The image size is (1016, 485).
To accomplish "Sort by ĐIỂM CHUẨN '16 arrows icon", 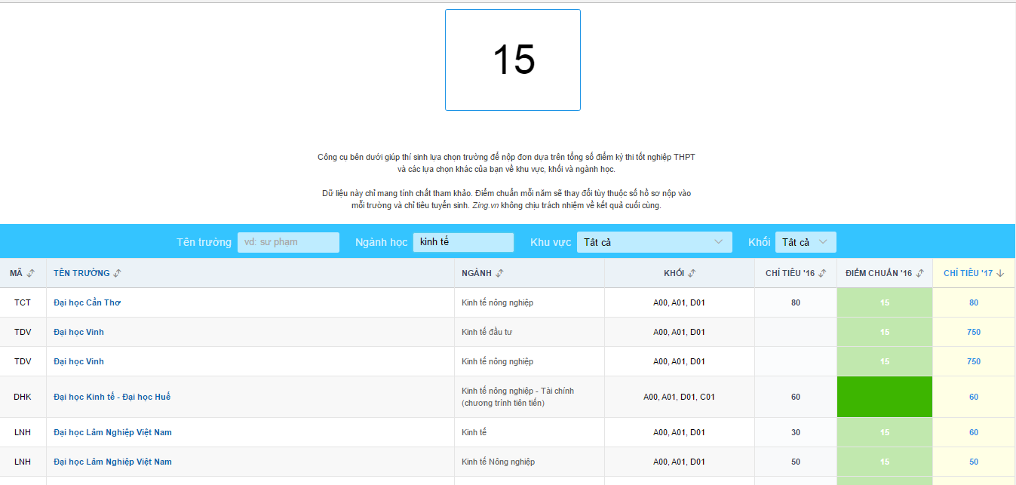I will coord(919,273).
